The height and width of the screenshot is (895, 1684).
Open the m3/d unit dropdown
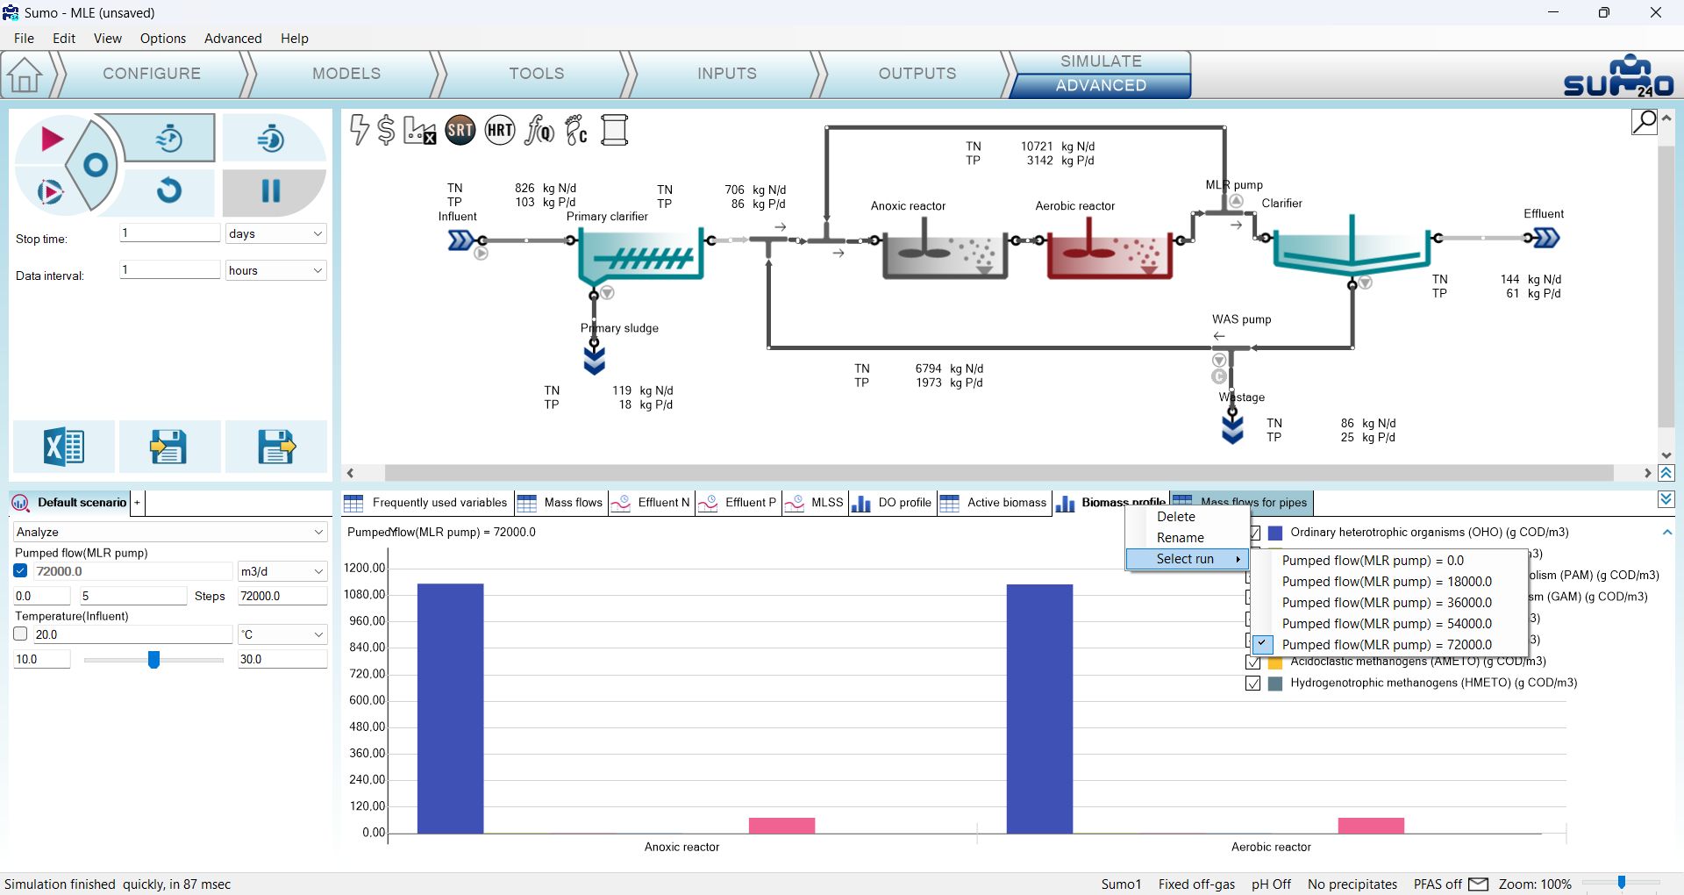coord(282,571)
